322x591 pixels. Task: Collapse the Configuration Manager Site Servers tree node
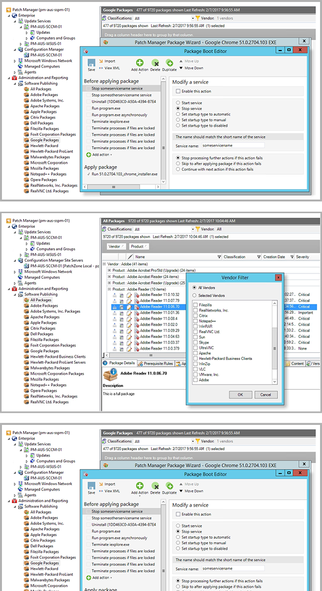coord(15,260)
